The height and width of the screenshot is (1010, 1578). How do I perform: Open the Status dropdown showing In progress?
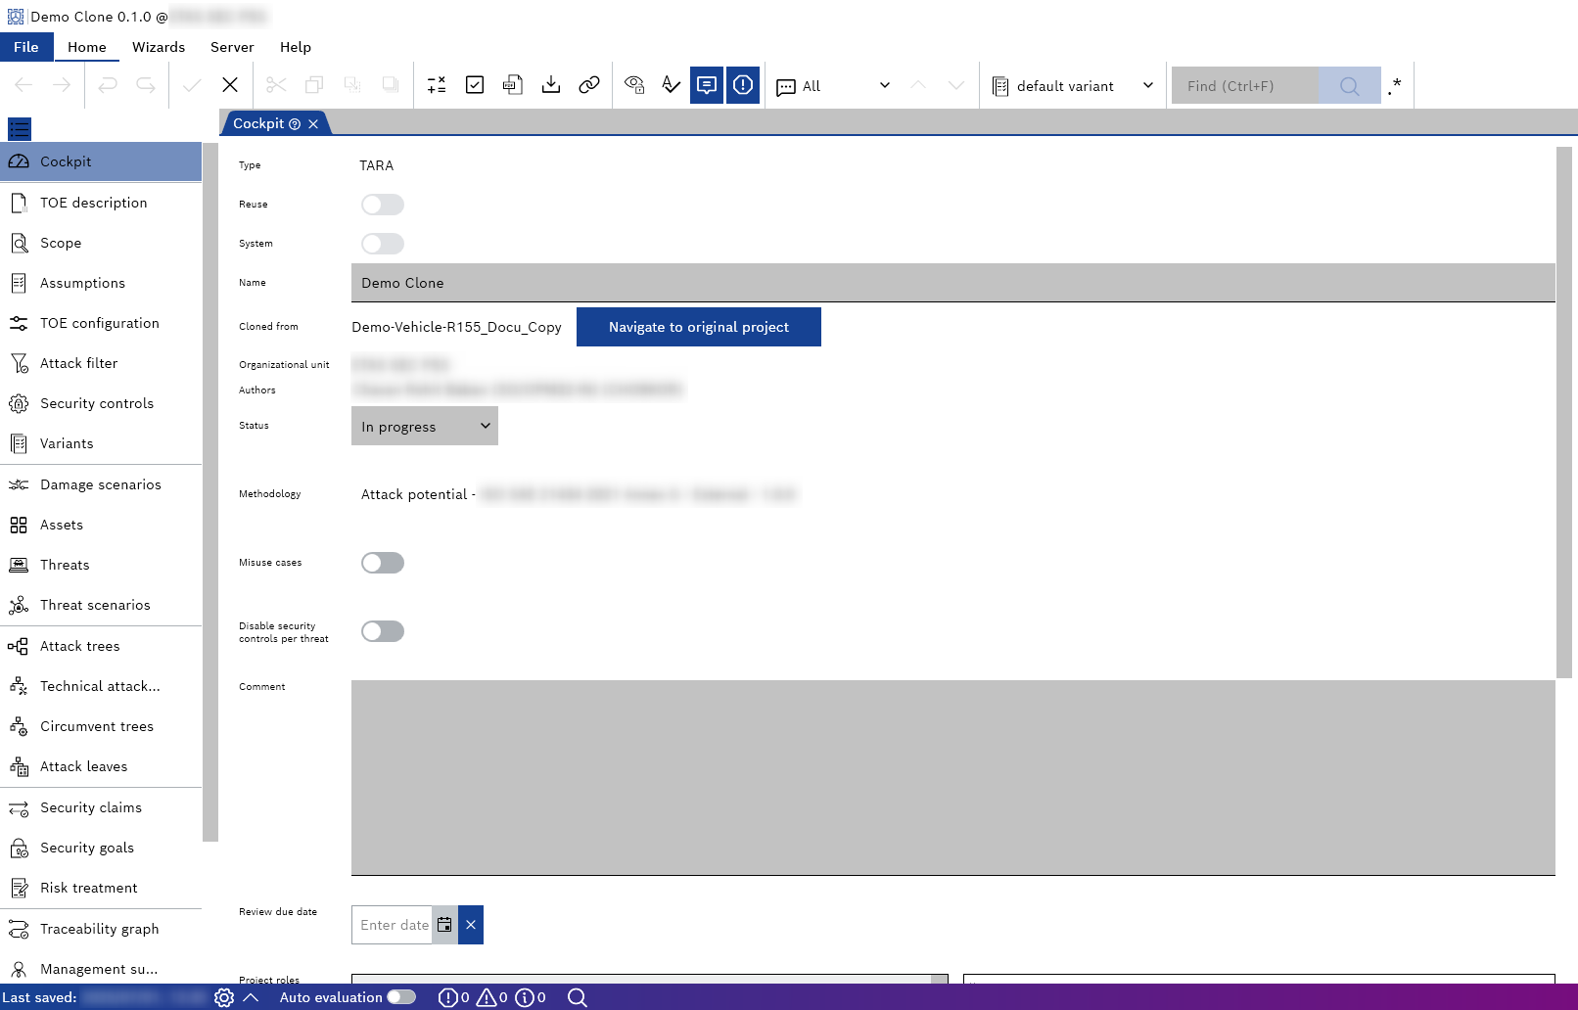click(x=424, y=427)
